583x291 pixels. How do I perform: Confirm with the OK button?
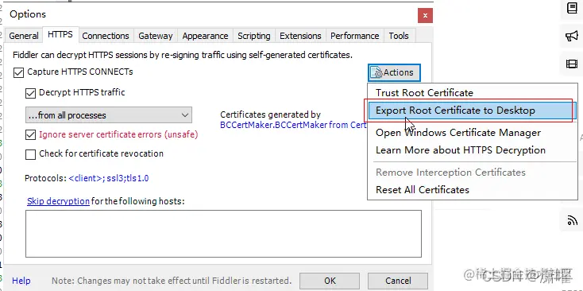click(330, 281)
